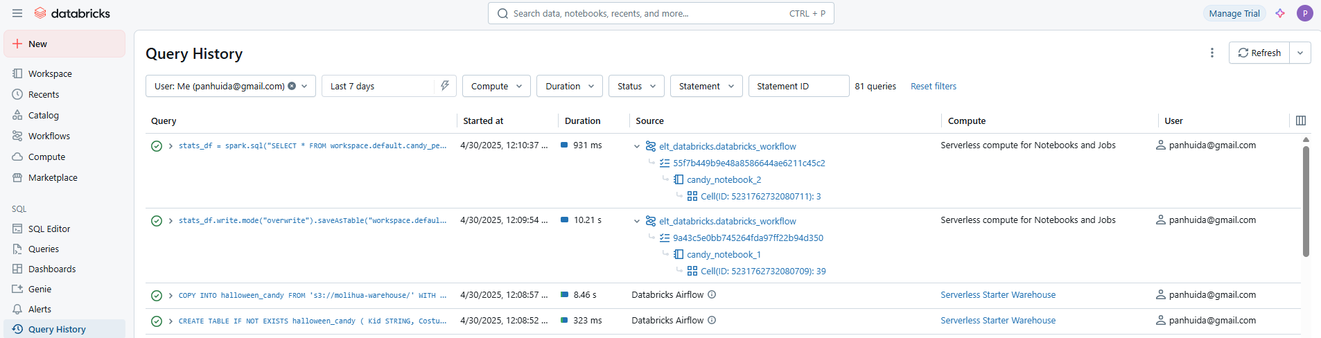Click the workflow icon in the first row source

(651, 146)
